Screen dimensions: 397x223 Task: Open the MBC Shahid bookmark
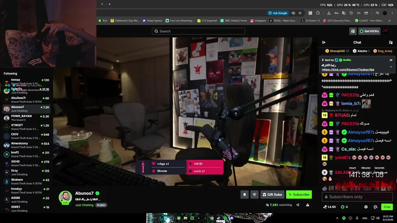234,21
